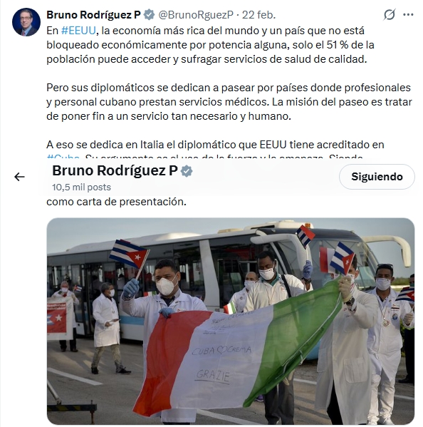Click the 10,5 mil posts count
The width and height of the screenshot is (423, 427).
[x=82, y=187]
